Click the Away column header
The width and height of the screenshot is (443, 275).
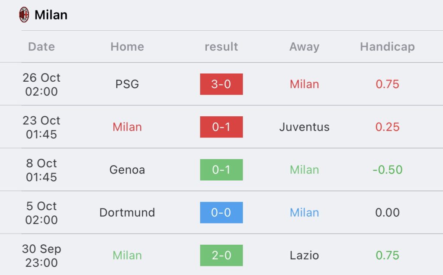point(304,47)
